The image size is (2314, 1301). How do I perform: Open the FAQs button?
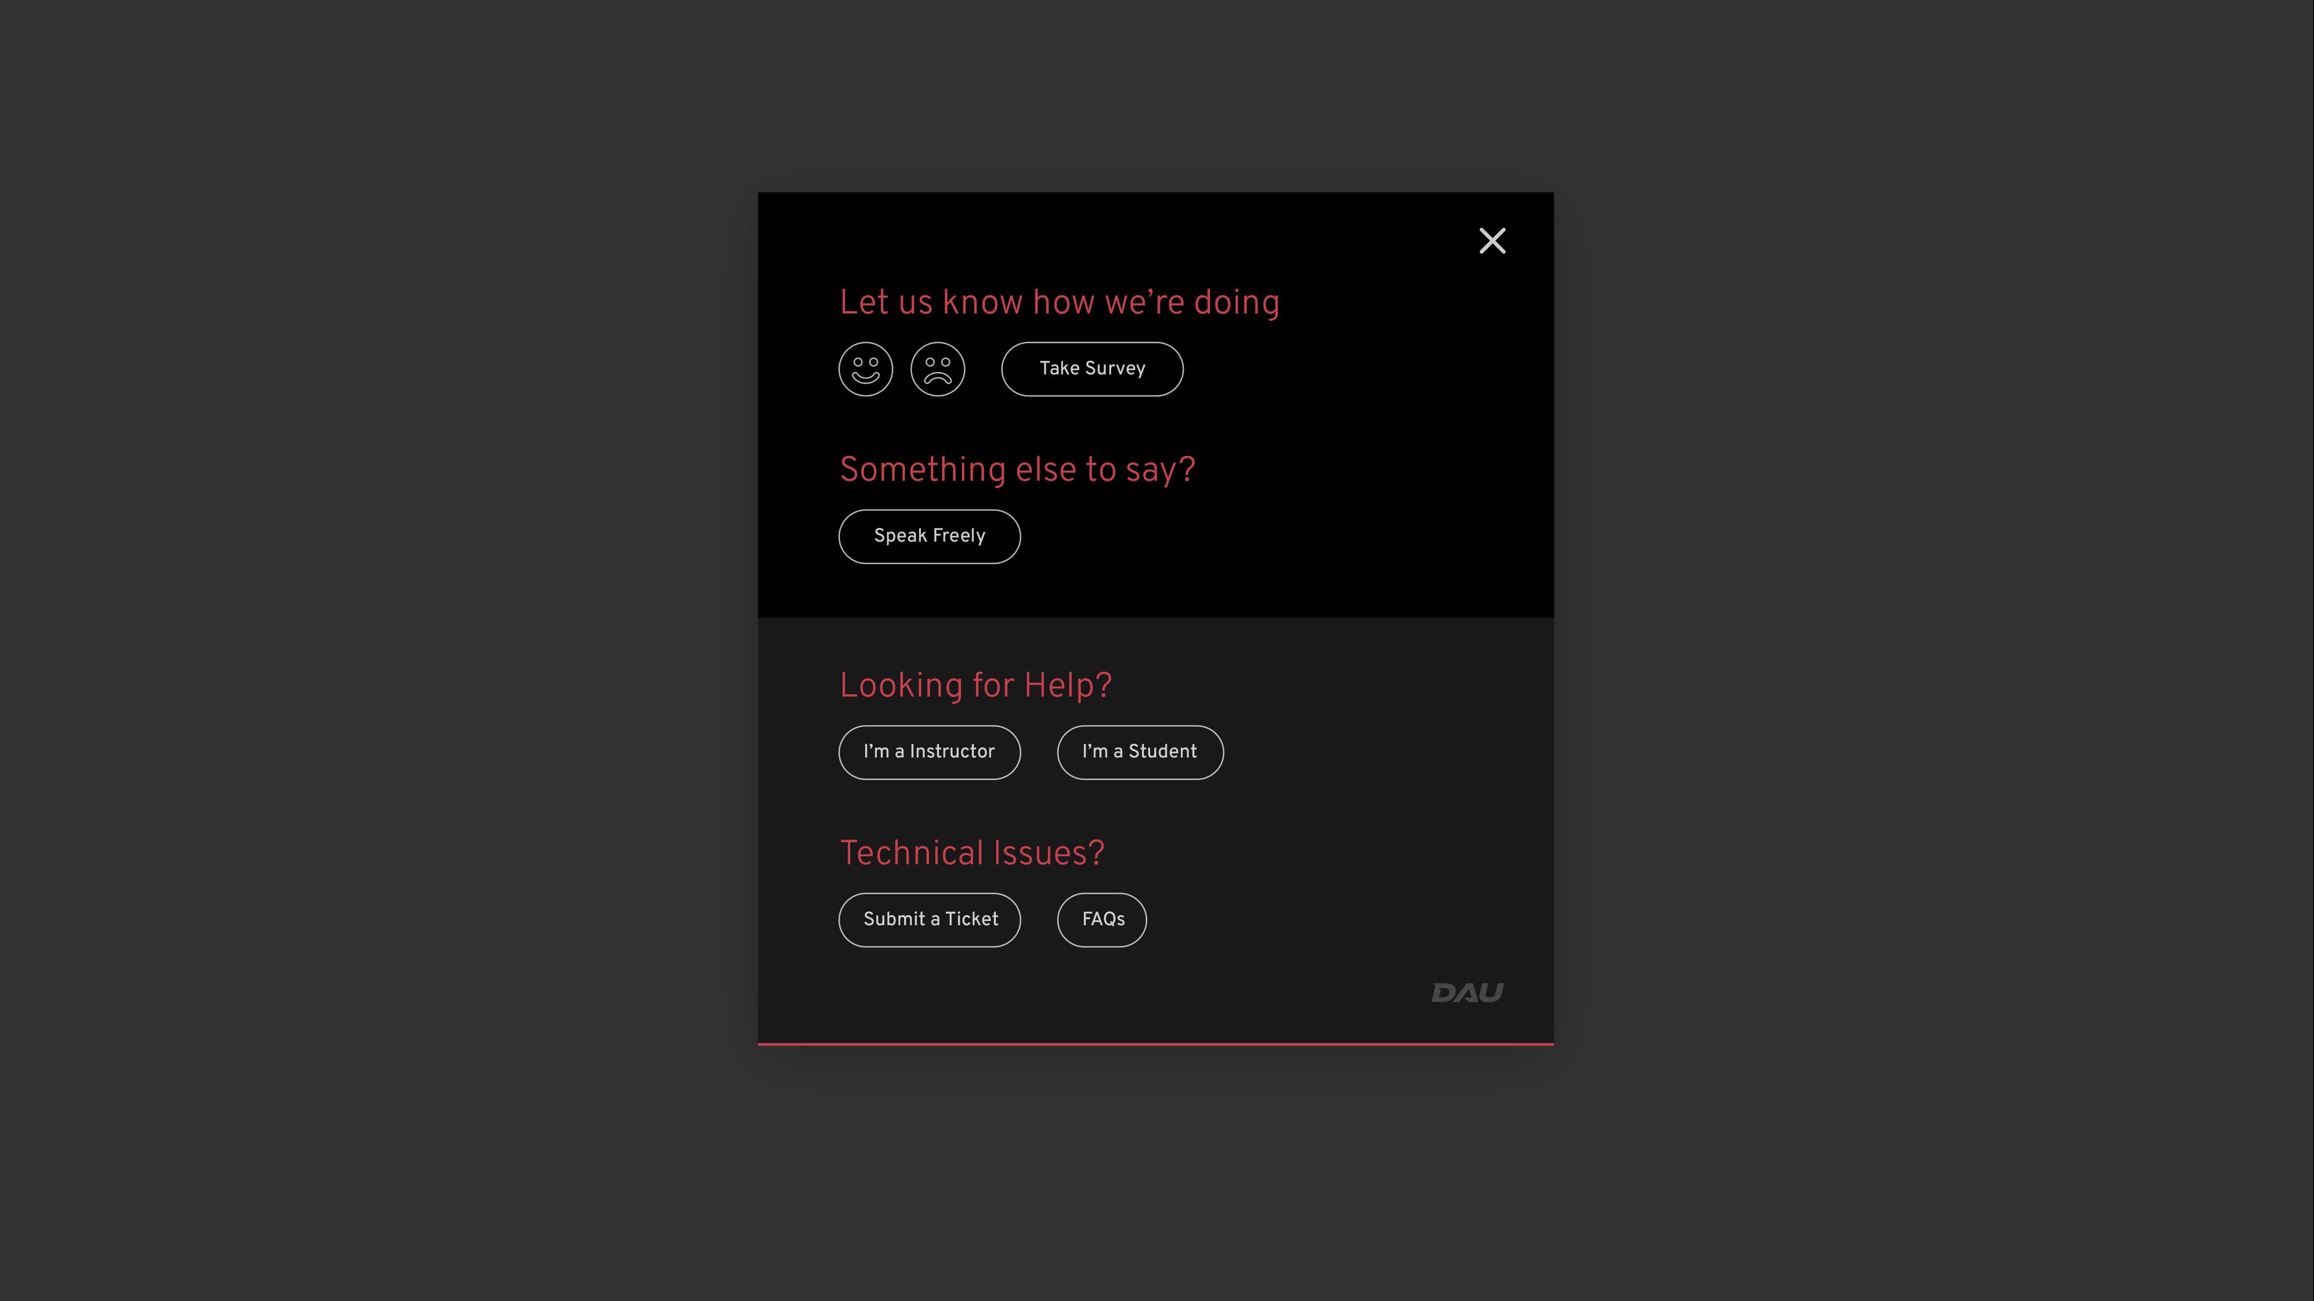pos(1102,920)
